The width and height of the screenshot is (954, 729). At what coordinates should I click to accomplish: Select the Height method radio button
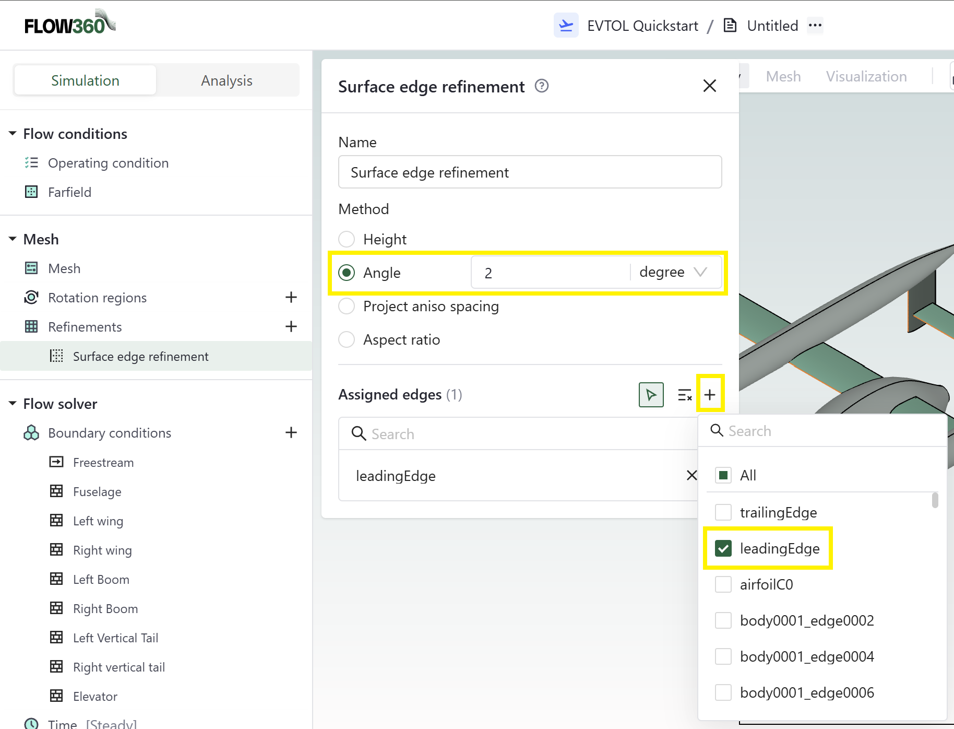(347, 239)
